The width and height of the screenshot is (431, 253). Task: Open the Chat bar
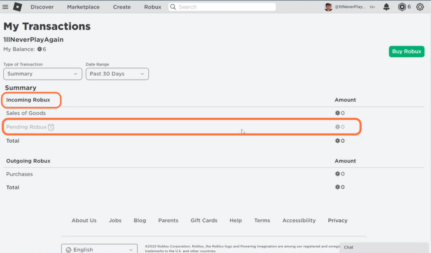pyautogui.click(x=385, y=248)
